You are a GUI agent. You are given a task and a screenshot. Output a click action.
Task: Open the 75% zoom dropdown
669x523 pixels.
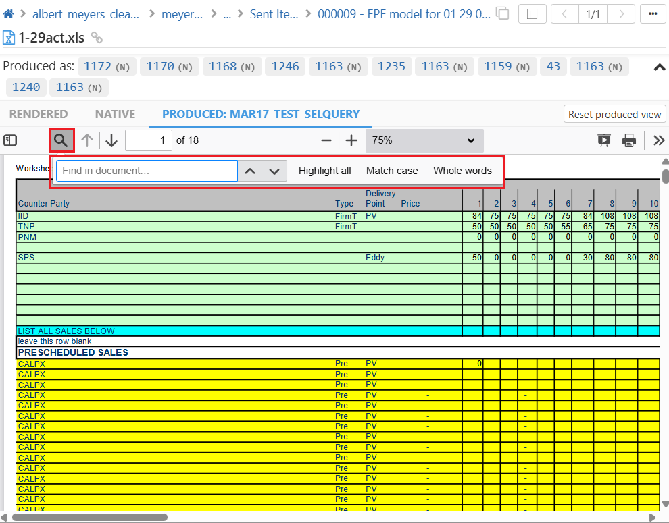point(424,140)
